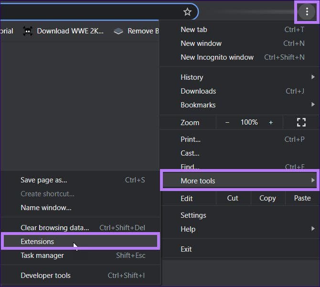
Task: Decrease zoom with the minus button
Action: [227, 122]
